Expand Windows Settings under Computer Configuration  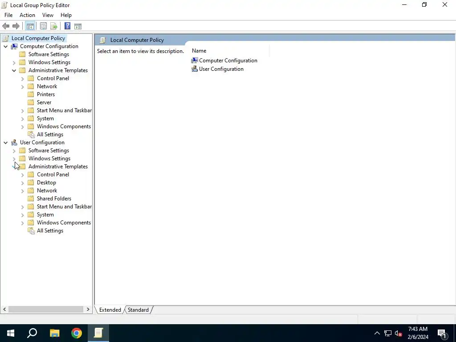(14, 62)
